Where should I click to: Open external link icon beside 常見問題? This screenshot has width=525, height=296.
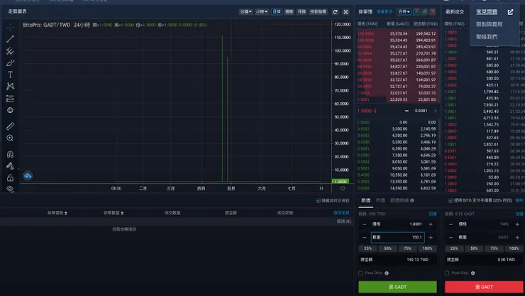coord(510,12)
